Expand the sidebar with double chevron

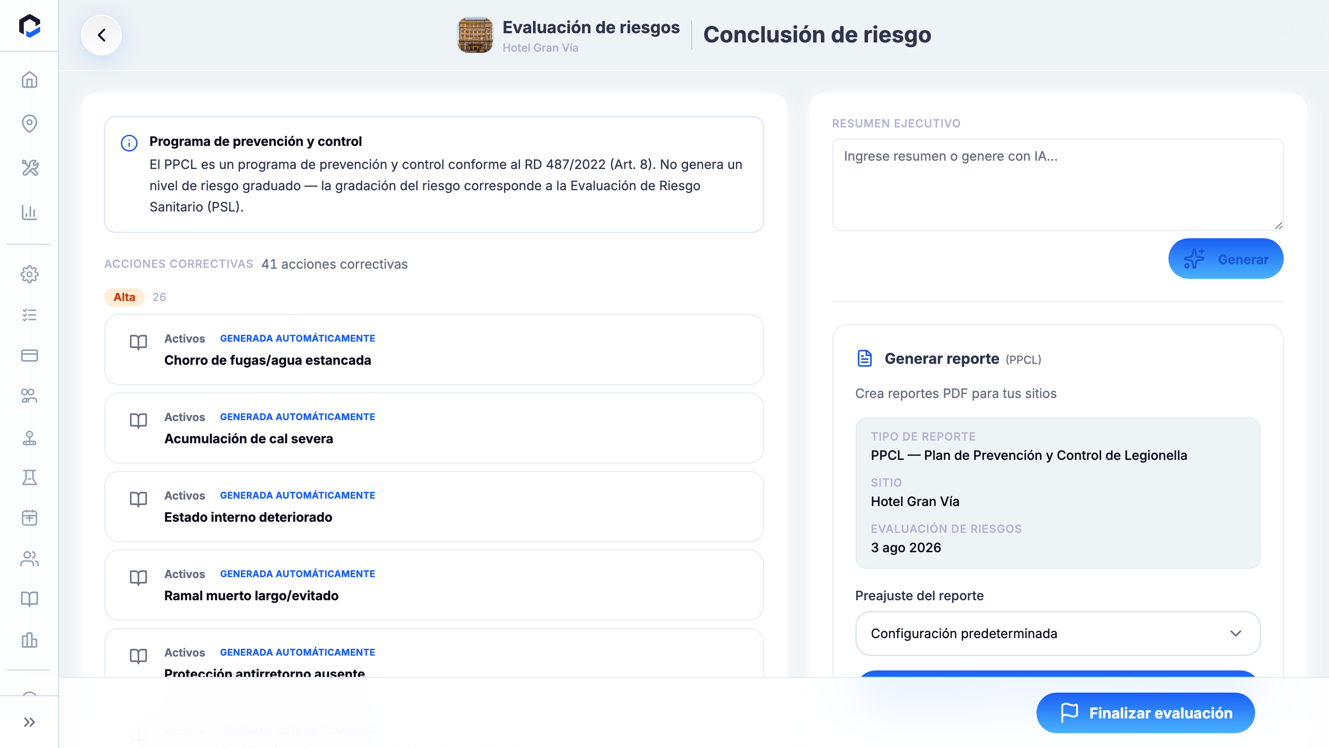[30, 722]
